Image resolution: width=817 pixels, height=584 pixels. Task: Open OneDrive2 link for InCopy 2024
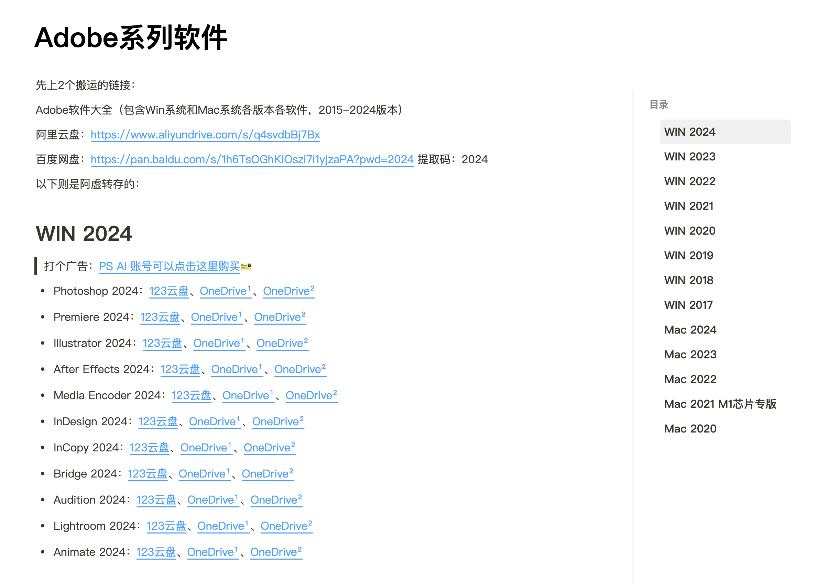tap(269, 448)
